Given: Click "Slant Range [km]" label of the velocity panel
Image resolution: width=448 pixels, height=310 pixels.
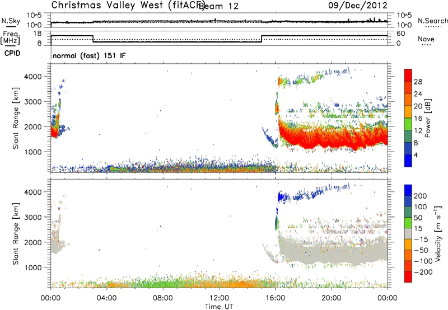Looking at the screenshot, I should point(16,234).
